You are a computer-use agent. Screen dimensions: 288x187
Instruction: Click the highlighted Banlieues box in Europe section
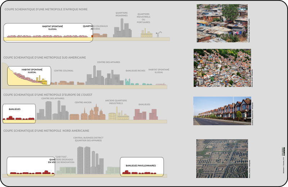coord(19,112)
